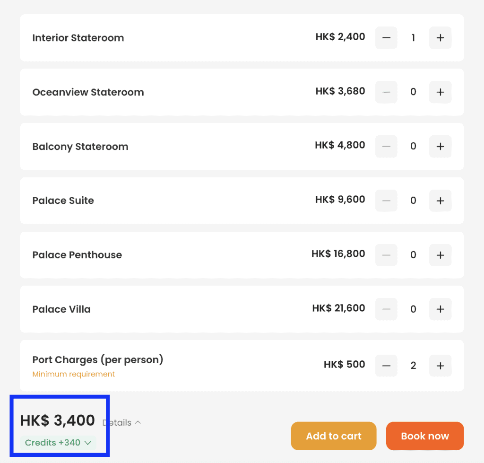Click the Minimum requirement note
The width and height of the screenshot is (484, 463).
(x=73, y=374)
